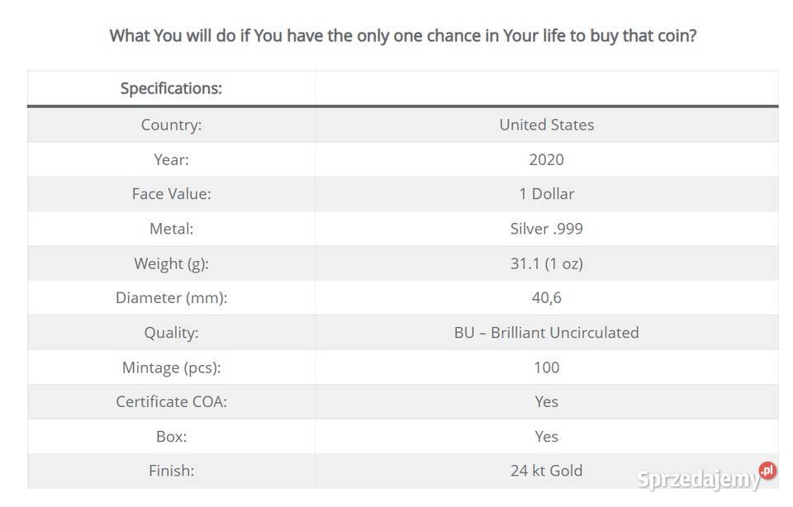Click the Silver .999 metal value

coord(546,229)
